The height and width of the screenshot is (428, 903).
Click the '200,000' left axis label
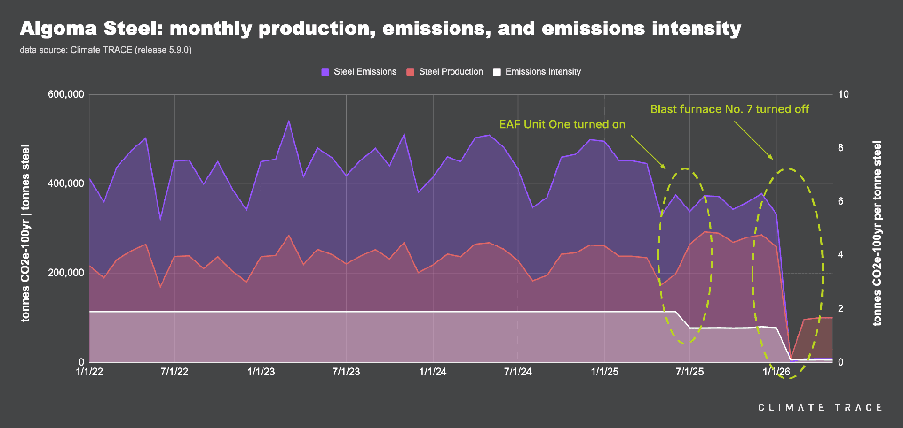tap(66, 273)
